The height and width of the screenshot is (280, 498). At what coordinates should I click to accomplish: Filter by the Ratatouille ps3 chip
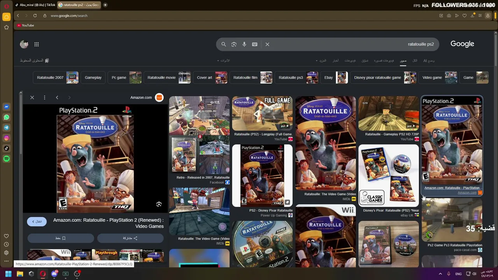tap(297, 77)
